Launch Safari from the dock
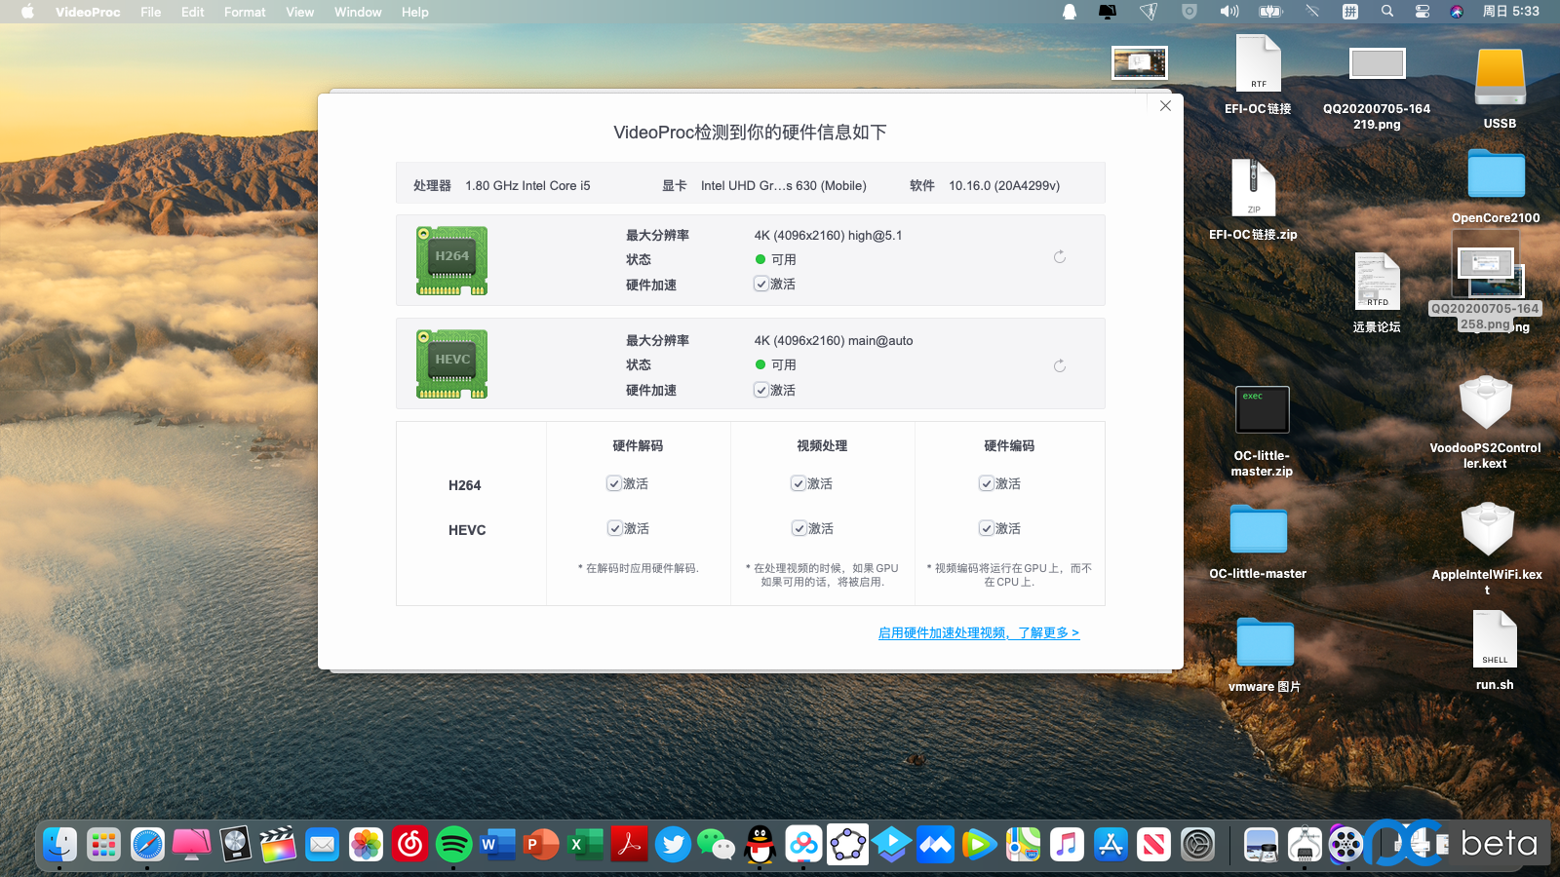 (147, 844)
